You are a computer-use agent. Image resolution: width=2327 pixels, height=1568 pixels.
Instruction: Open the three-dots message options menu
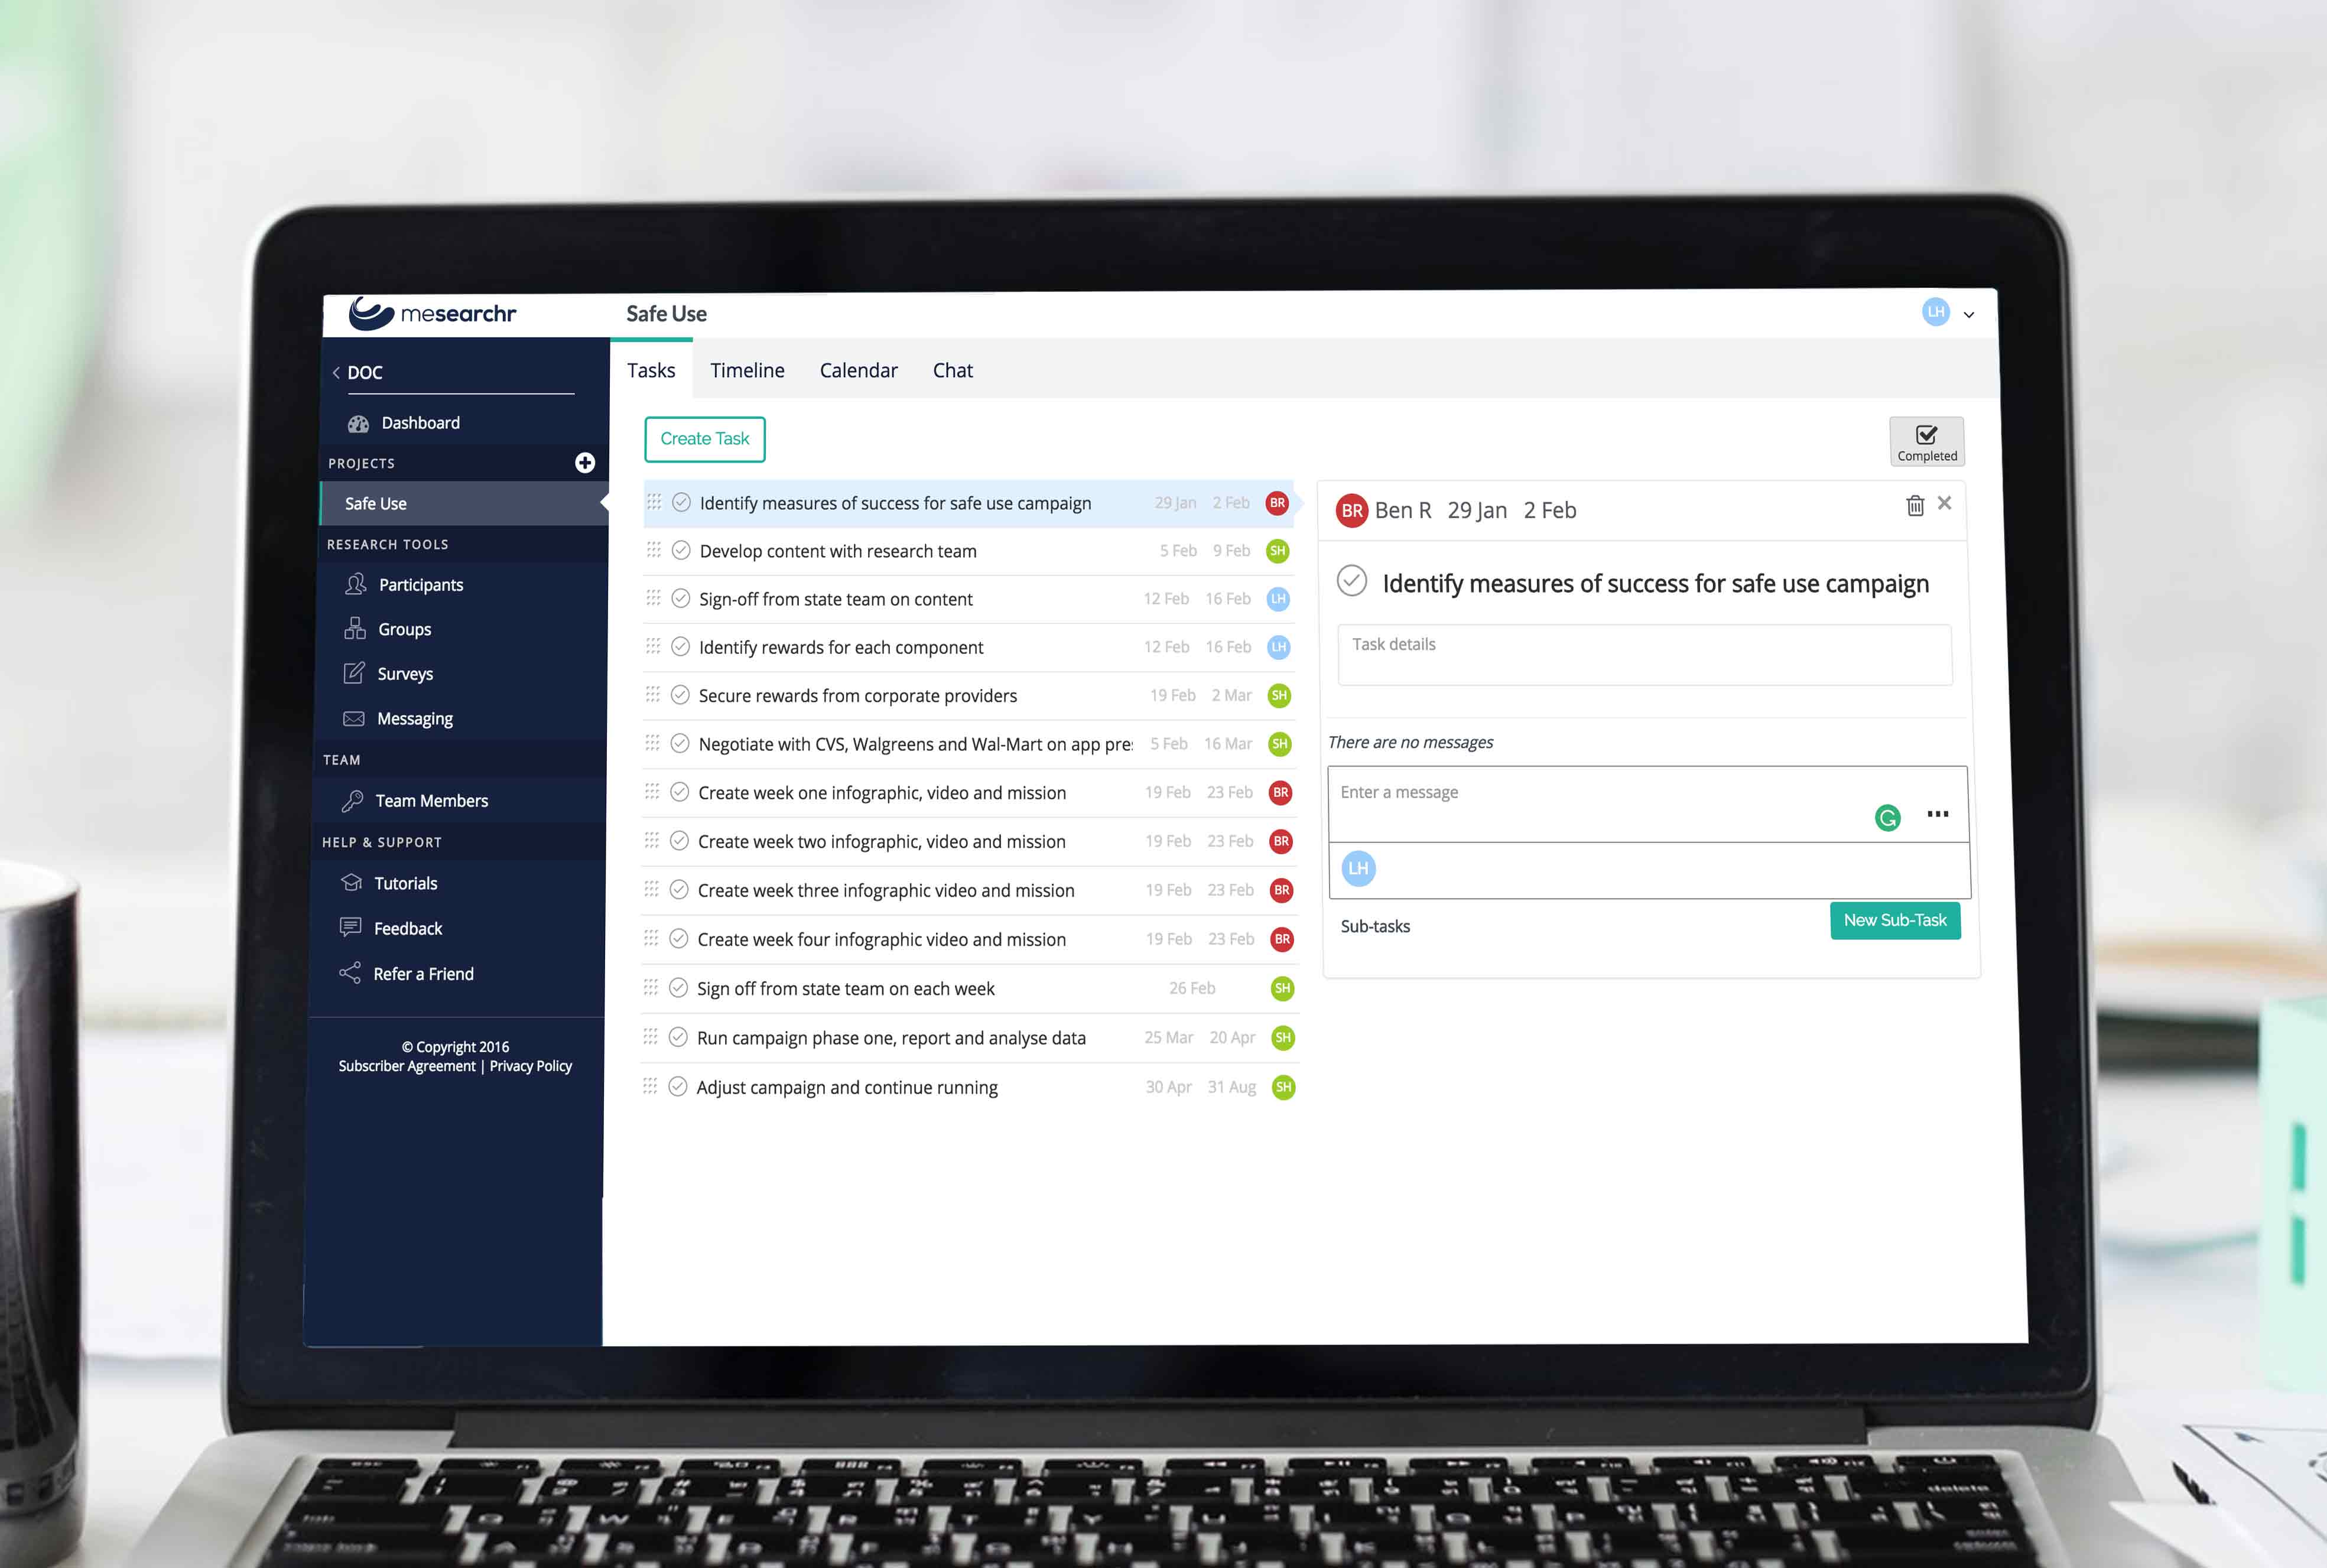point(1937,814)
